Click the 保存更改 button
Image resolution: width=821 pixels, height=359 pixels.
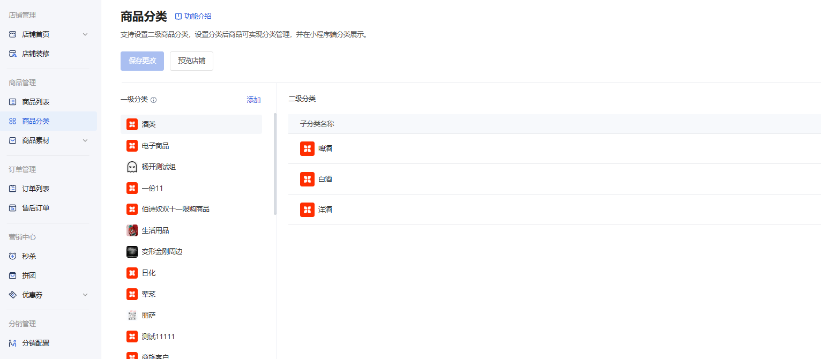[142, 61]
